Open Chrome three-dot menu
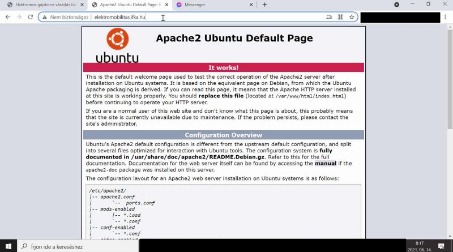 [445, 17]
